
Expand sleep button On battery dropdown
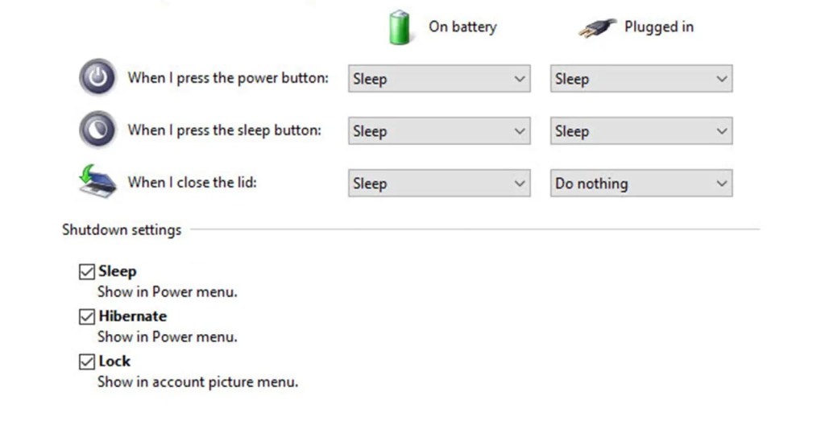tap(439, 131)
